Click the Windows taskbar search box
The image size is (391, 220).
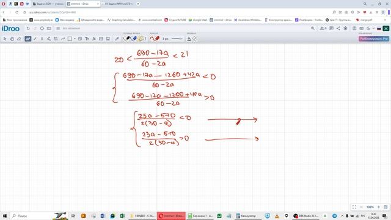coord(39,216)
